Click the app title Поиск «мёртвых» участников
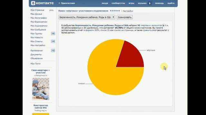Screen dimensions: 206x115 click(x=83, y=11)
